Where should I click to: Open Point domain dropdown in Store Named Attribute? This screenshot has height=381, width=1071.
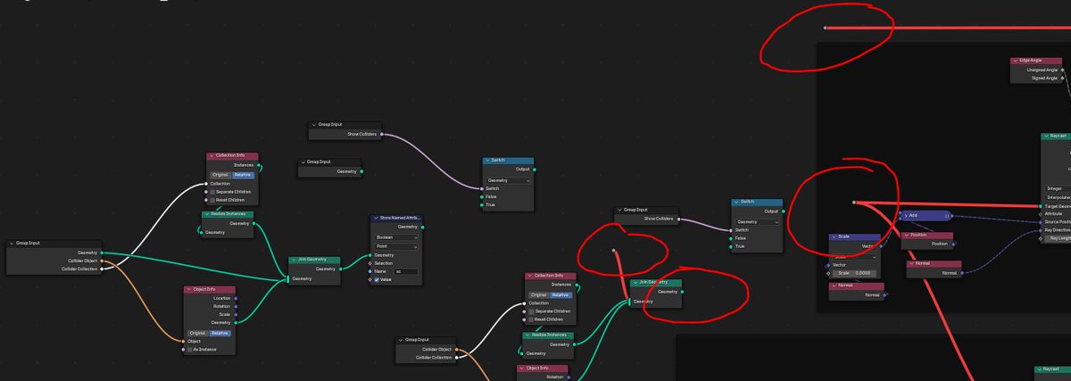(x=395, y=245)
